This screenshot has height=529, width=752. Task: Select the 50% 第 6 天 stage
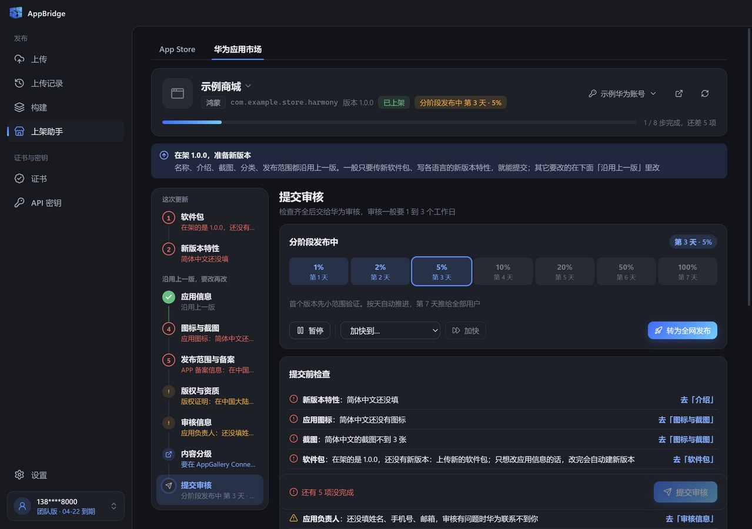pyautogui.click(x=626, y=272)
